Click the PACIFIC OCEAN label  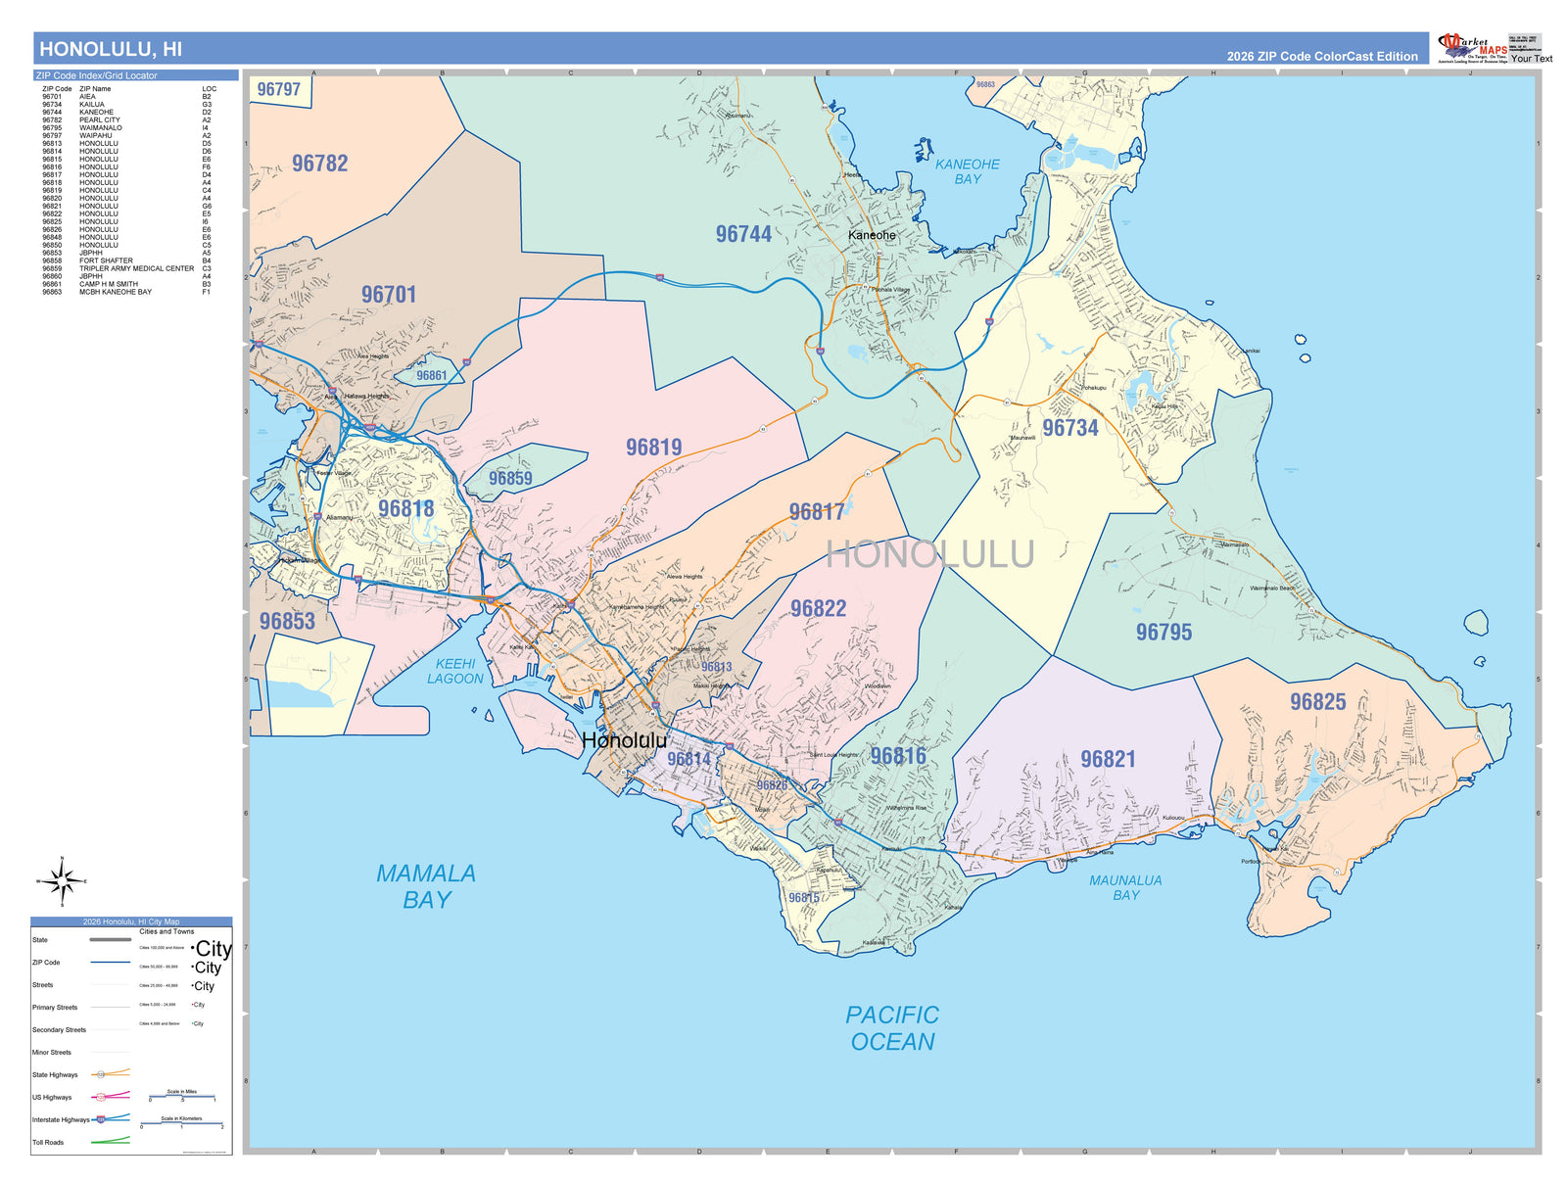892,1028
